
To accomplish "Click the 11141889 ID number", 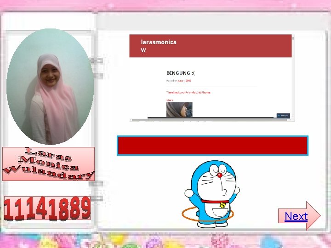I will point(47,209).
